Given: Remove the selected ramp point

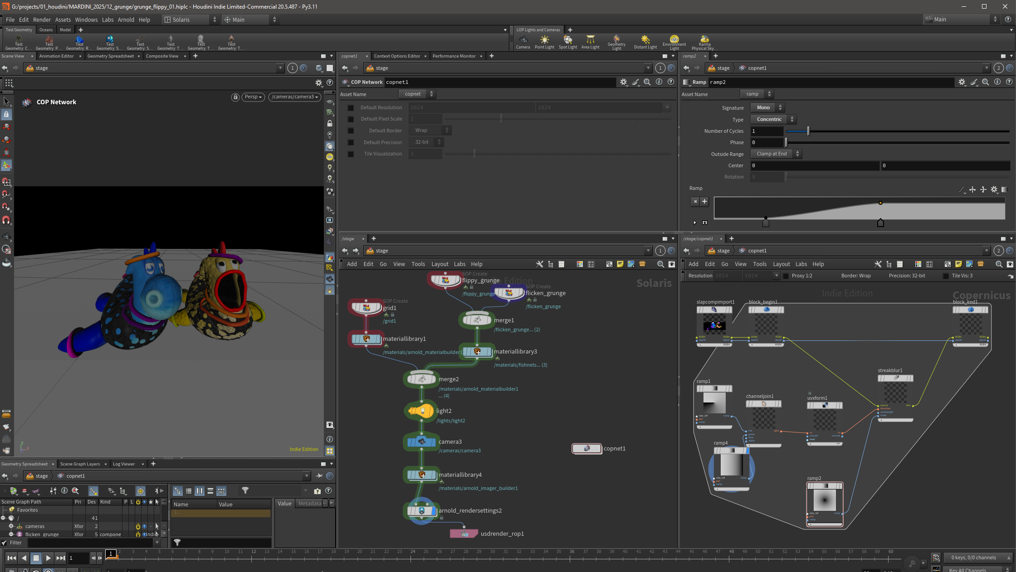Looking at the screenshot, I should pyautogui.click(x=695, y=202).
